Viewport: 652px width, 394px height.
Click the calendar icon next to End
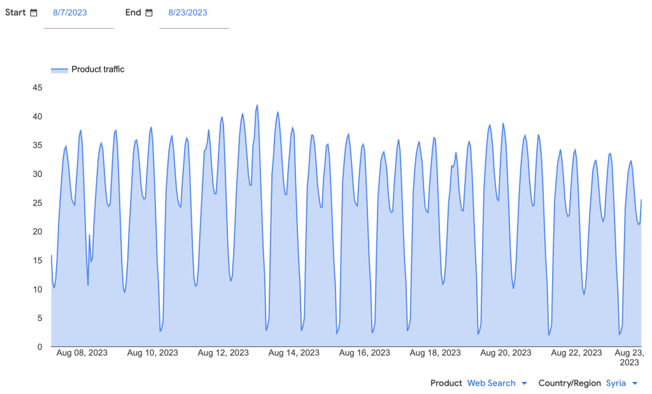pyautogui.click(x=149, y=13)
